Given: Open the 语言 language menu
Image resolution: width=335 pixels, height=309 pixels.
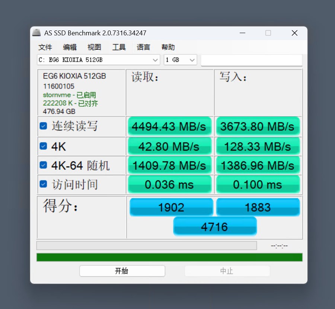Looking at the screenshot, I should coord(143,47).
